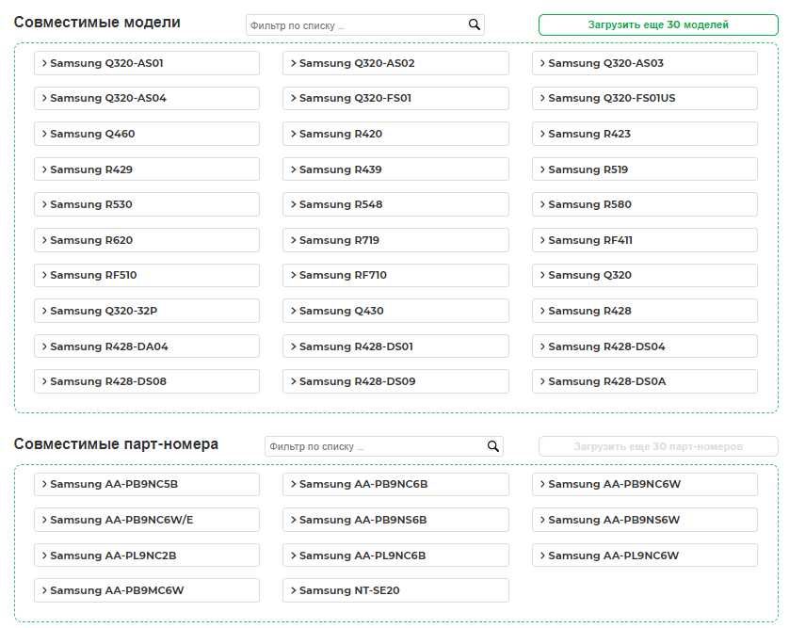Open Samsung RF710 model
This screenshot has height=628, width=789.
[x=395, y=275]
